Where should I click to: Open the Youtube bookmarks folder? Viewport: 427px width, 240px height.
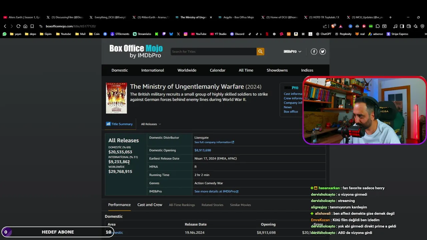[x=63, y=34]
